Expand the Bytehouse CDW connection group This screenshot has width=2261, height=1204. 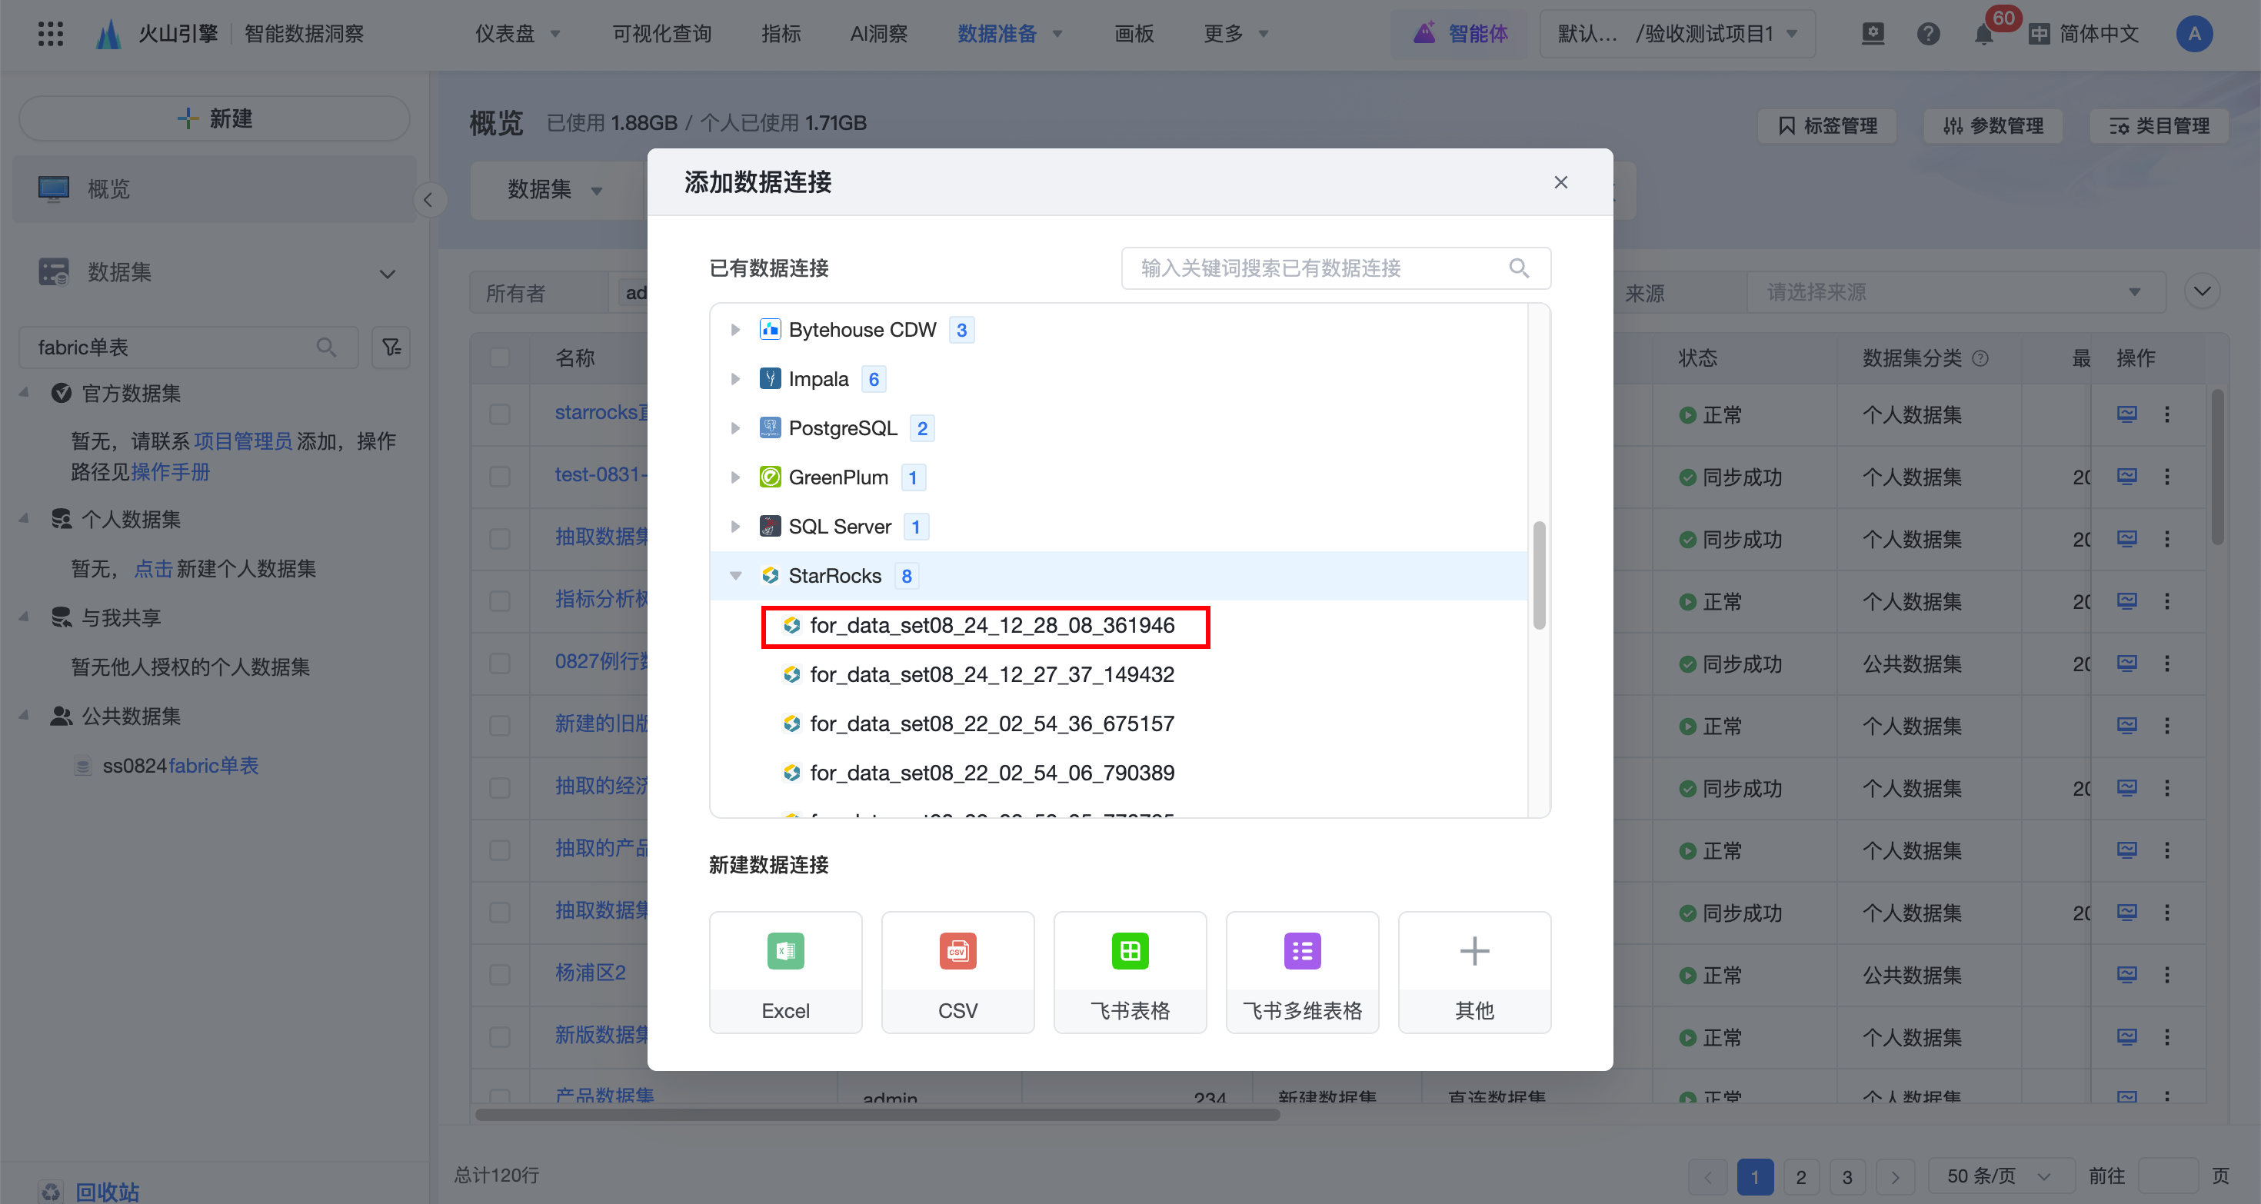(x=735, y=330)
